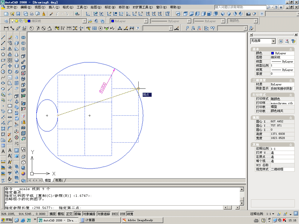The width and height of the screenshot is (299, 224).
Task: Collapse the 三维效果 section in Properties
Action: [291, 80]
